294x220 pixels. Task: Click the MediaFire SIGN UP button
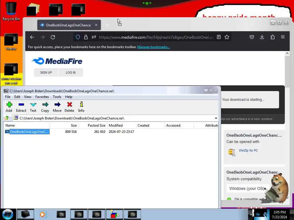46,72
